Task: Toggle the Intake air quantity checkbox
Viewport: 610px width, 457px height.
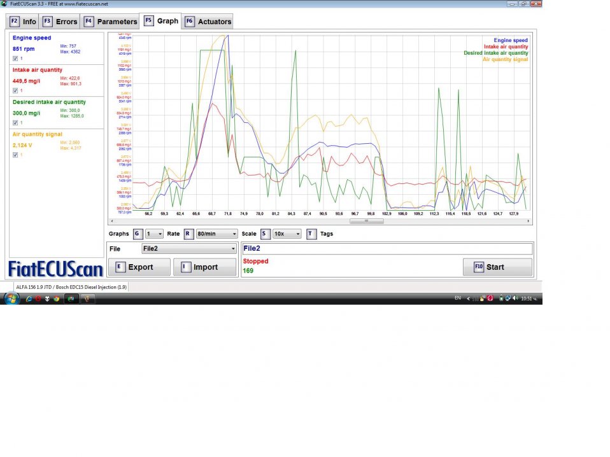Action: [x=15, y=90]
